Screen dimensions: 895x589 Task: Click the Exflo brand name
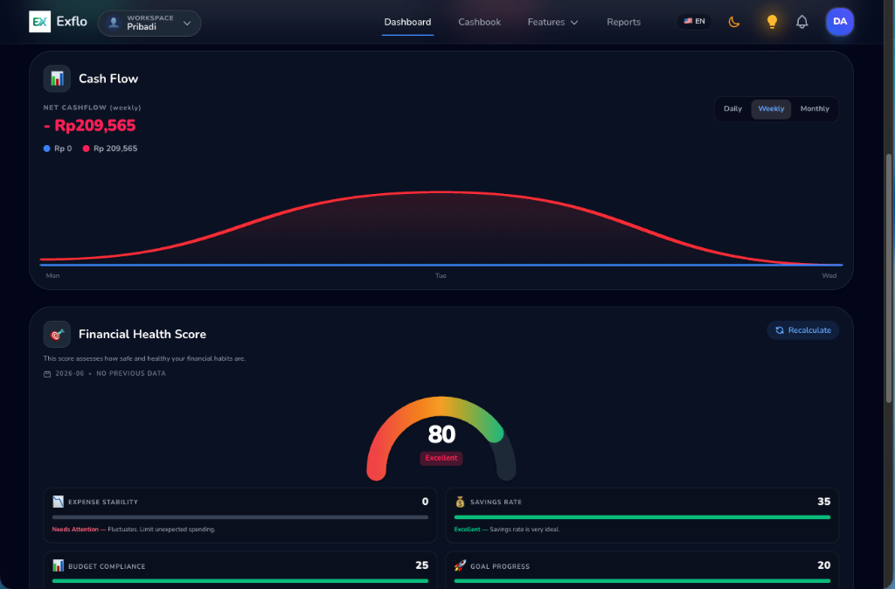click(72, 22)
